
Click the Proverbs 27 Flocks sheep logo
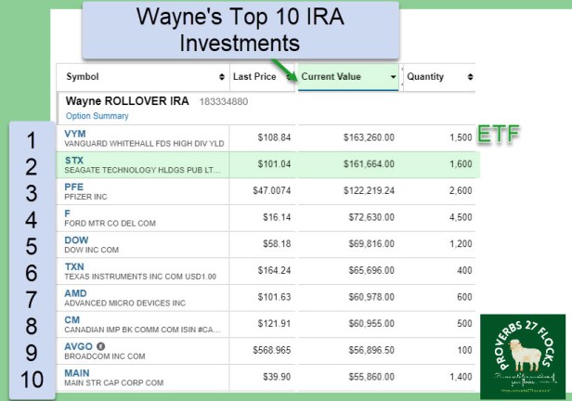click(x=522, y=356)
